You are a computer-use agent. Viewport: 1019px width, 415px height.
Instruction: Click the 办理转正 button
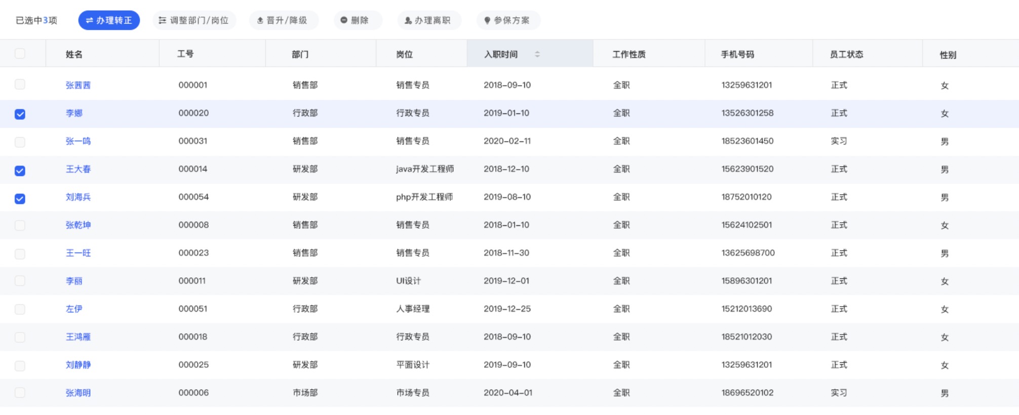point(109,20)
